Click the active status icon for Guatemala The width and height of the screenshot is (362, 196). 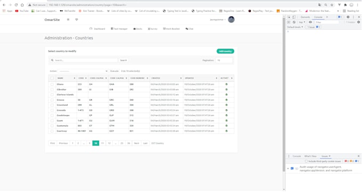click(226, 126)
